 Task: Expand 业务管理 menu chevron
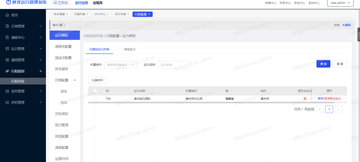tap(40, 91)
